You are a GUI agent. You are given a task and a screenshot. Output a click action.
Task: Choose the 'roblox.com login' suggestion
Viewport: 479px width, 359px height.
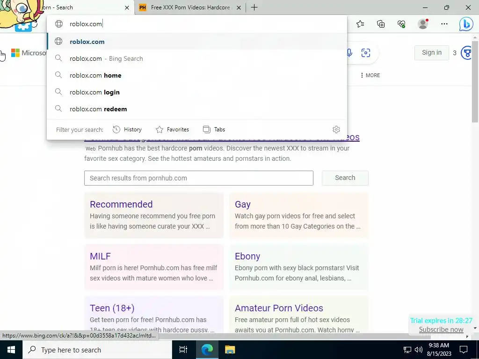(197, 92)
